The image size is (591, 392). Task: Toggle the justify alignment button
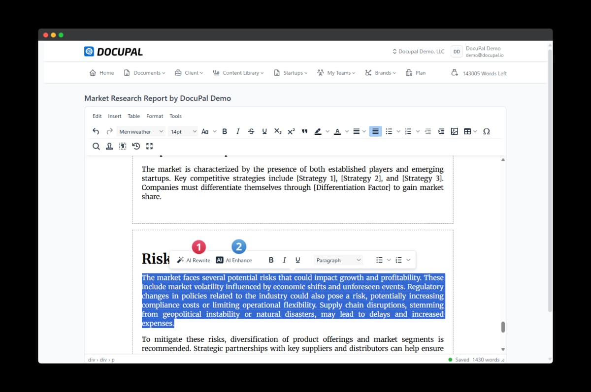coord(375,131)
